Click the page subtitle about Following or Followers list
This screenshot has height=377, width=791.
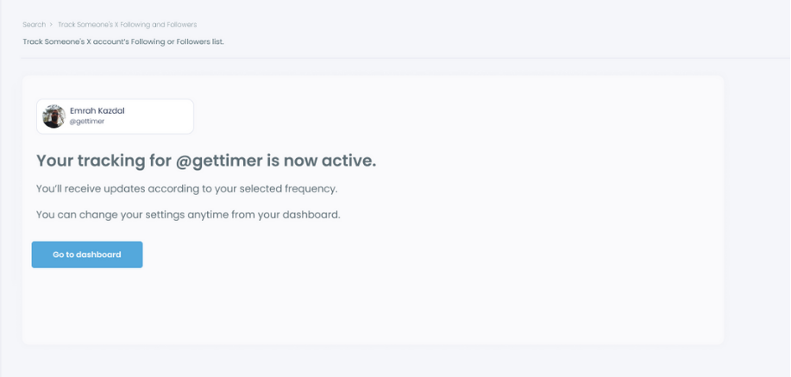point(123,41)
